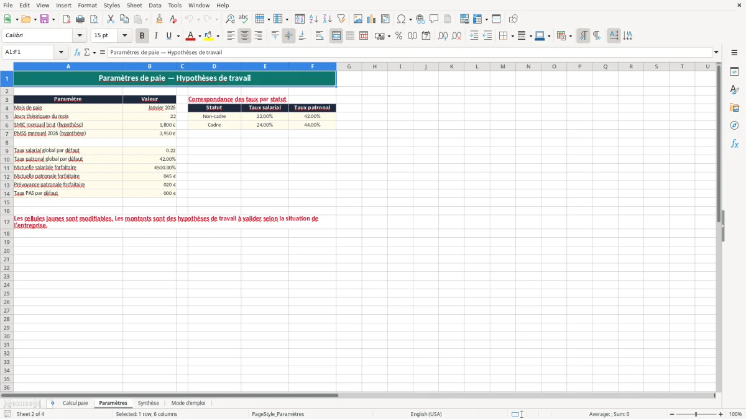The height and width of the screenshot is (419, 746).
Task: Open the sidebar Styles panel
Action: pos(735,89)
